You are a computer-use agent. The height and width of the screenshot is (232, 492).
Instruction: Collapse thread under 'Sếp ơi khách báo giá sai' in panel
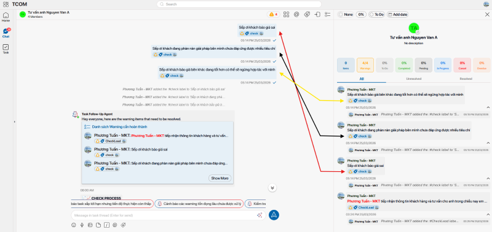[x=488, y=178]
